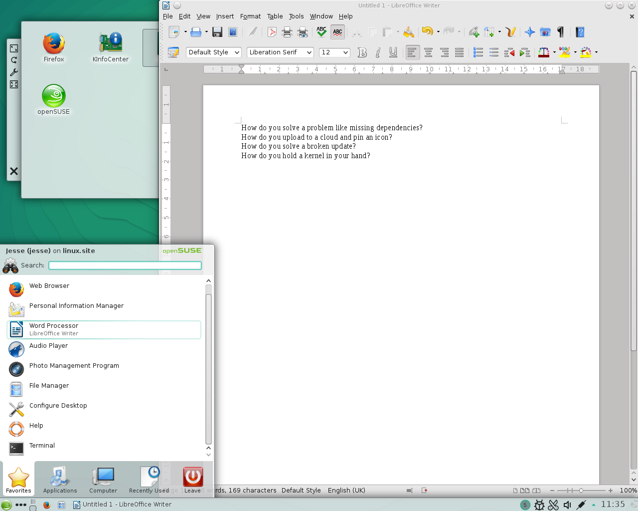Click the Open file icon in Writer toolbar

coord(196,32)
